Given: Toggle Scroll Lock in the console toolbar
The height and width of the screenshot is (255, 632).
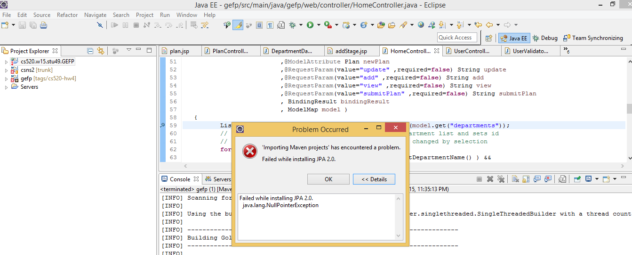Looking at the screenshot, I should (x=526, y=179).
